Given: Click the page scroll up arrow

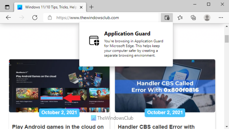Looking at the screenshot, I should click(x=227, y=26).
